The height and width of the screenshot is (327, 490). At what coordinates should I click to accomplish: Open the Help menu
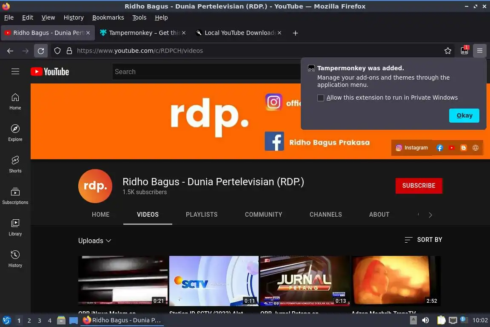(x=161, y=17)
